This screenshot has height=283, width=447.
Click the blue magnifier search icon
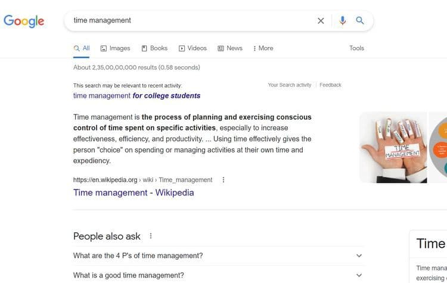[x=360, y=21]
